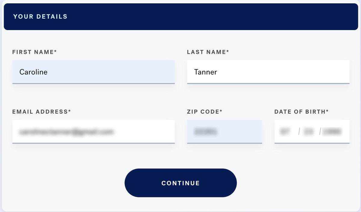Click the "EMAIL ADDRESS" field label

[x=42, y=112]
